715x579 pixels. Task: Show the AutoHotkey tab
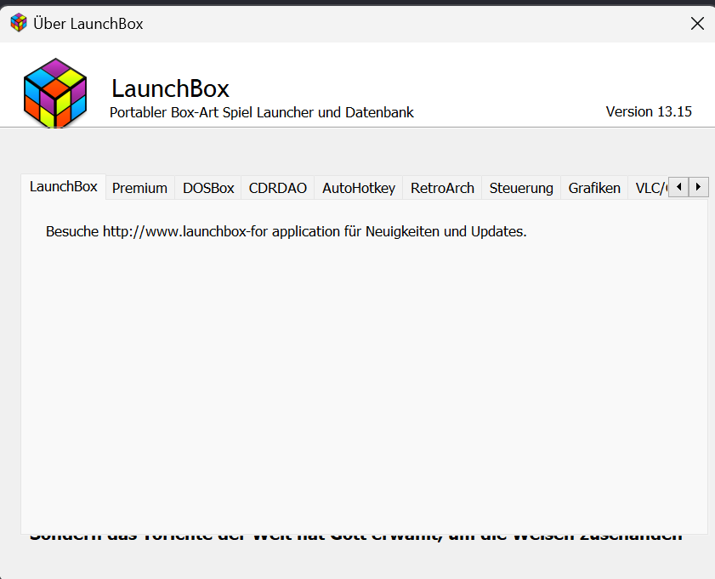(359, 188)
